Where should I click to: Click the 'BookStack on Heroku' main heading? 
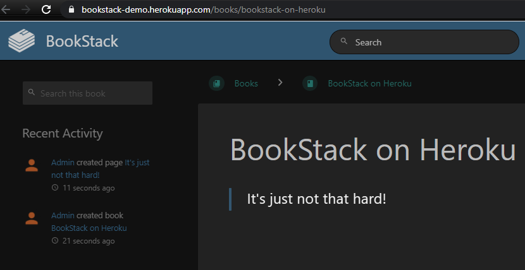pyautogui.click(x=373, y=150)
